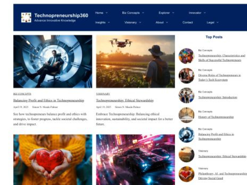Expand the Legal dropdown chevron
Screen dimensions: 247x185
pos(217,22)
